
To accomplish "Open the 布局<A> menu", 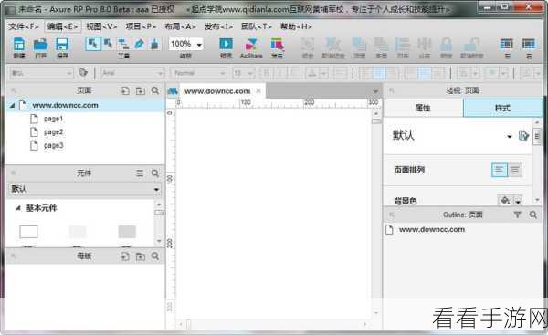I will coord(180,26).
